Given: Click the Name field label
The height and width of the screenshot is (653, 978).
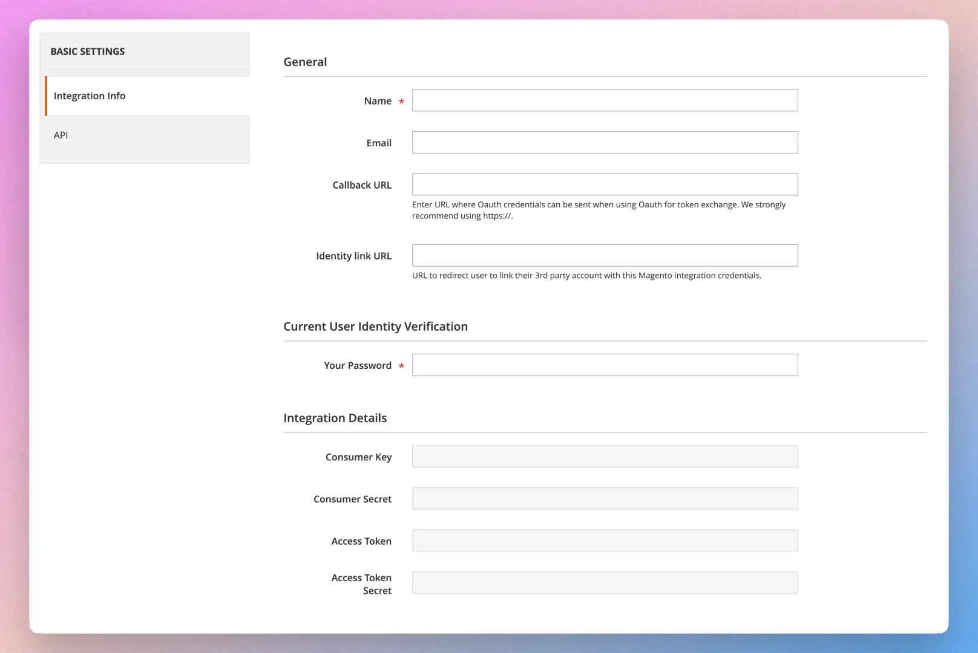Looking at the screenshot, I should click(378, 101).
